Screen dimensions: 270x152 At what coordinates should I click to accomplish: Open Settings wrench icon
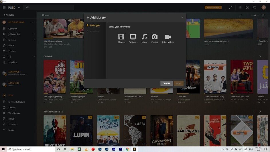(x=247, y=7)
